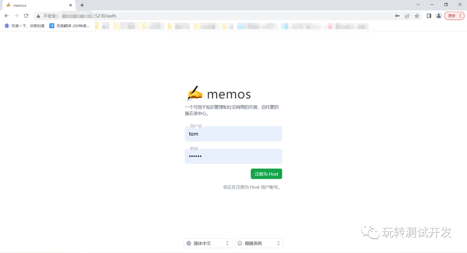
Task: Open the 跟随系统 theme selector
Action: [x=259, y=243]
